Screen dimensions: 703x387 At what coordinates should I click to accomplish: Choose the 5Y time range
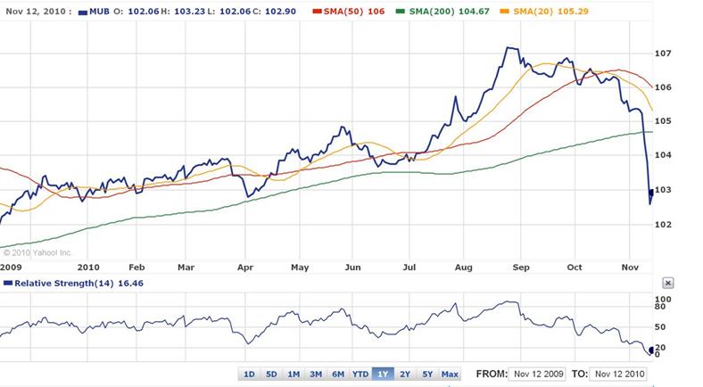(x=427, y=374)
